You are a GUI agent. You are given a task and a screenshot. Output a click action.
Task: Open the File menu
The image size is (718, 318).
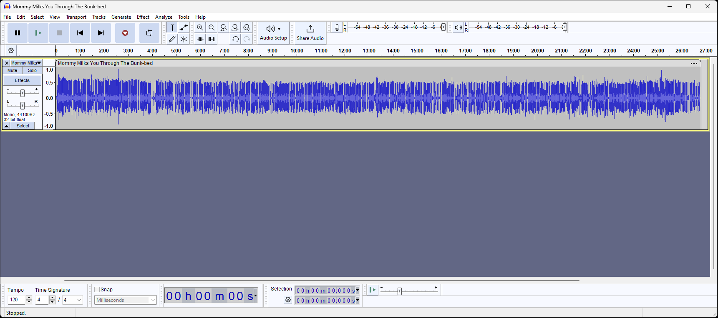click(7, 17)
